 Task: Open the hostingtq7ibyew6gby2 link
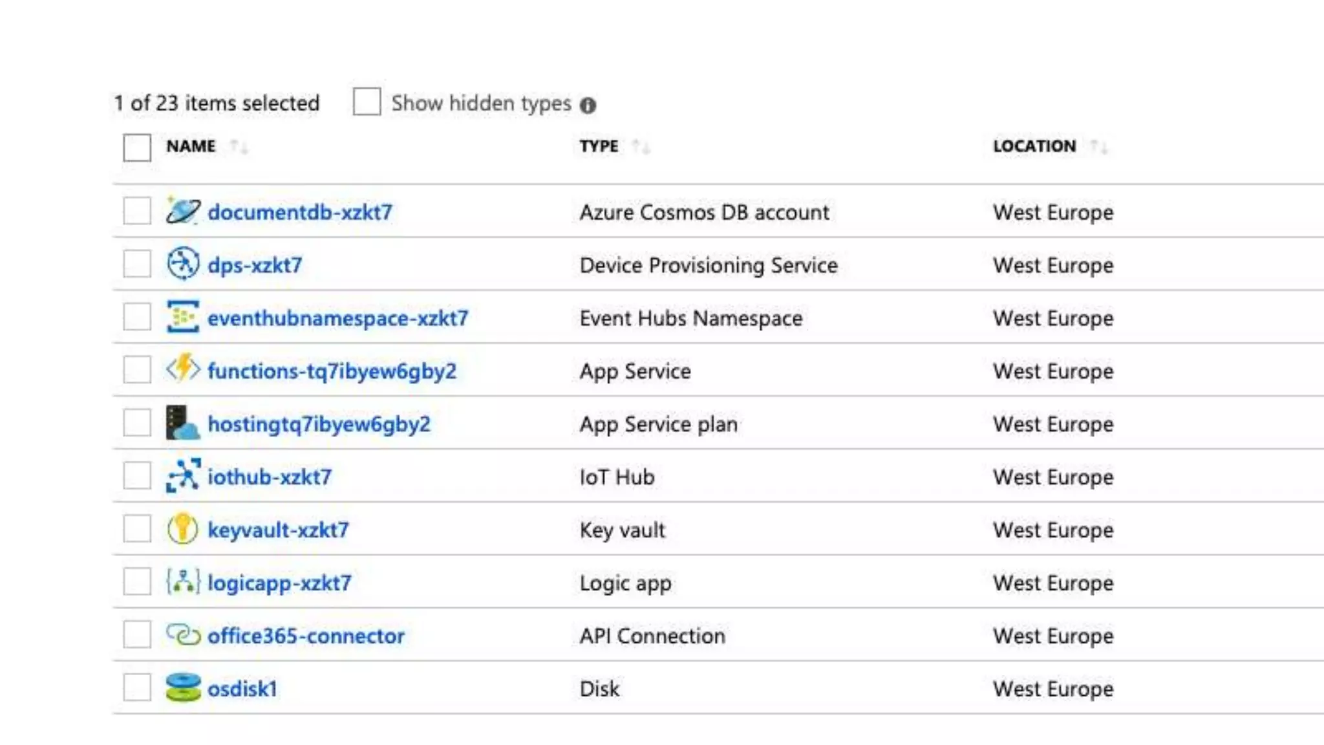(x=319, y=424)
